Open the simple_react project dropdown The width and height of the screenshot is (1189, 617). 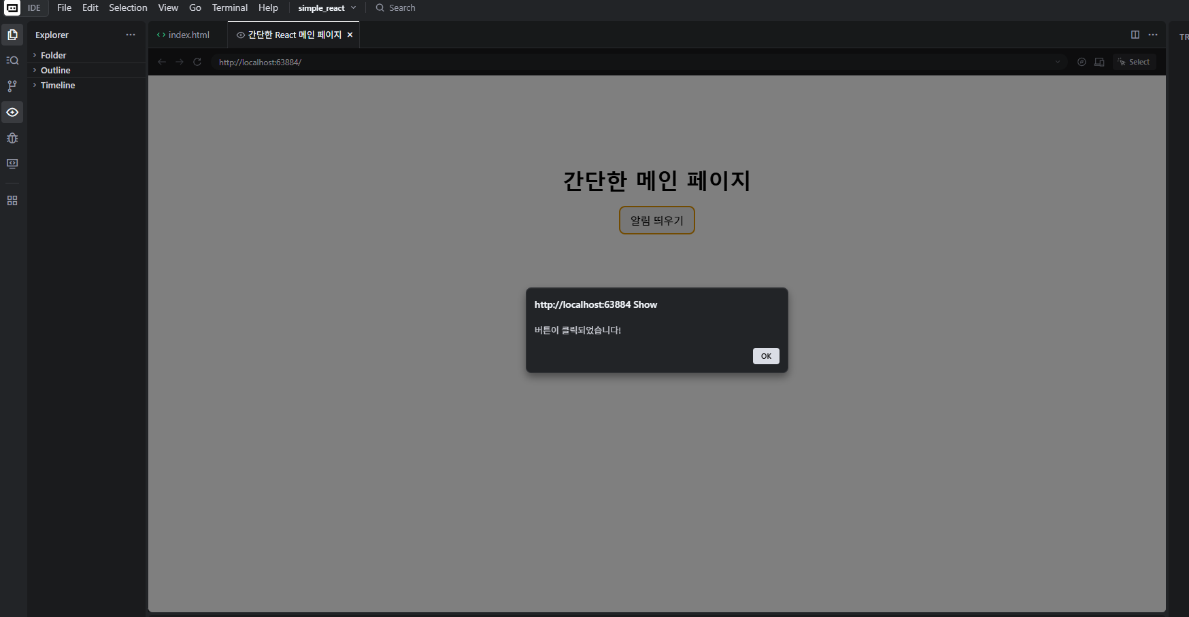(327, 8)
